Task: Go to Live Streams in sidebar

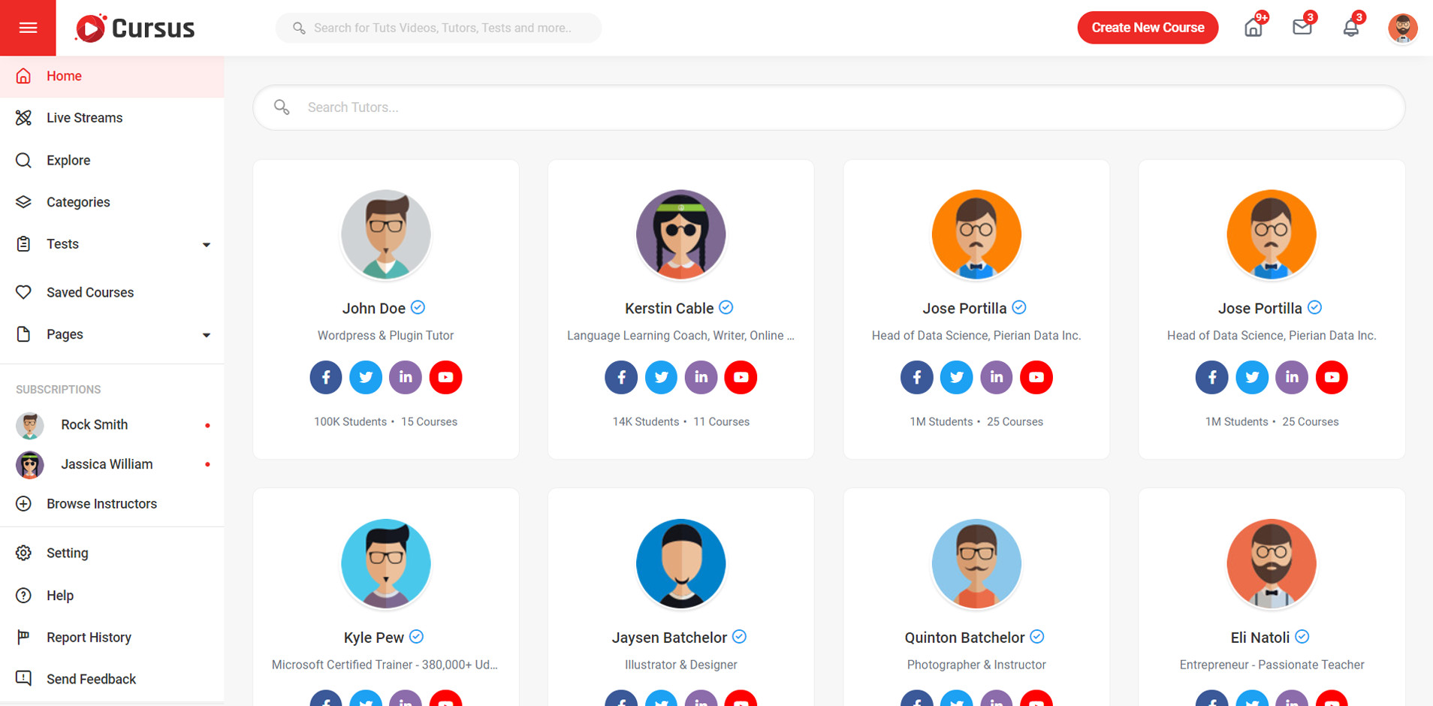Action: tap(84, 118)
